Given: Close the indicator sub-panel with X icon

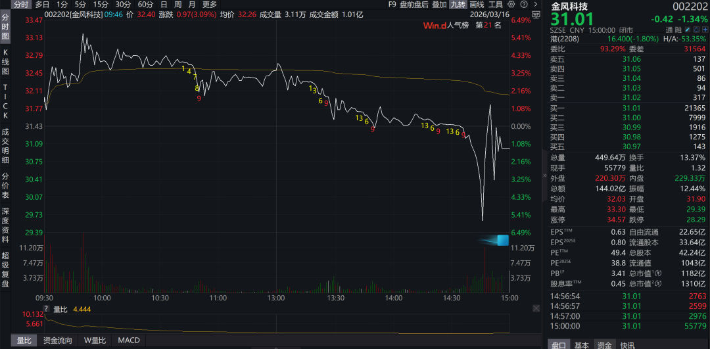Looking at the screenshot, I should (x=536, y=308).
